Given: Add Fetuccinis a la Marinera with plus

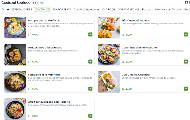Looking at the screenshot, I should [90, 89].
